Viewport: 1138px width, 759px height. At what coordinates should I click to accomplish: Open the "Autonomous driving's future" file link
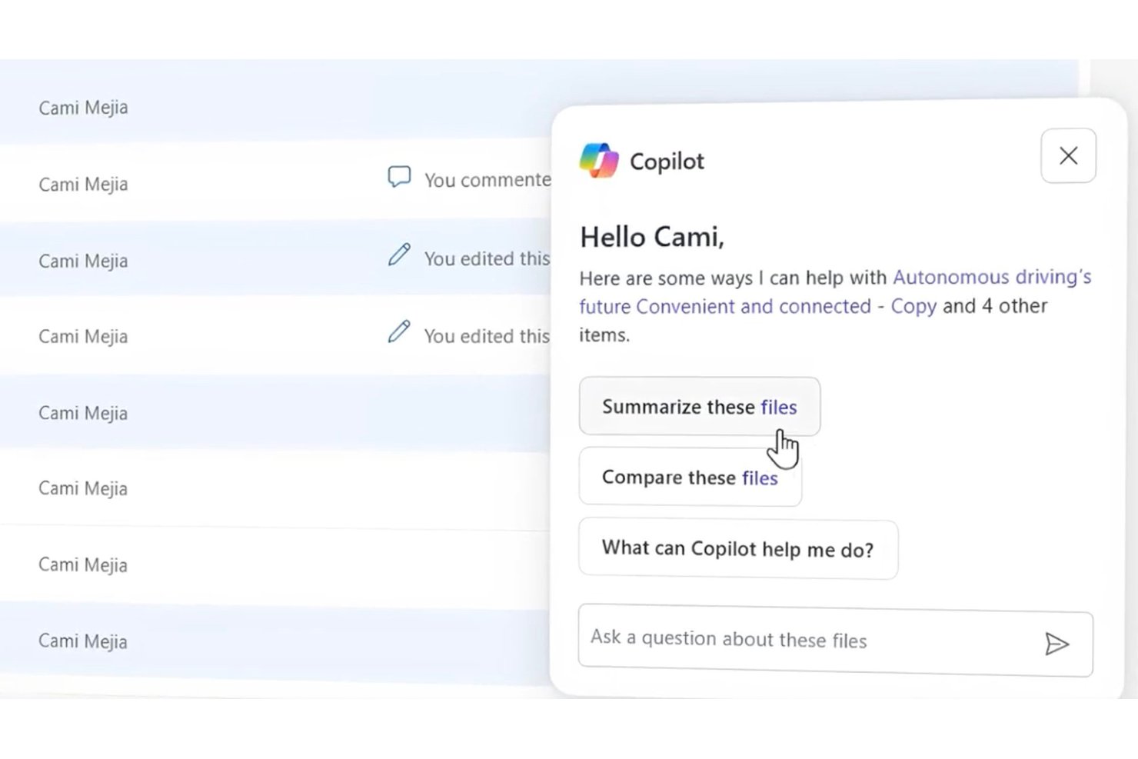tap(835, 291)
